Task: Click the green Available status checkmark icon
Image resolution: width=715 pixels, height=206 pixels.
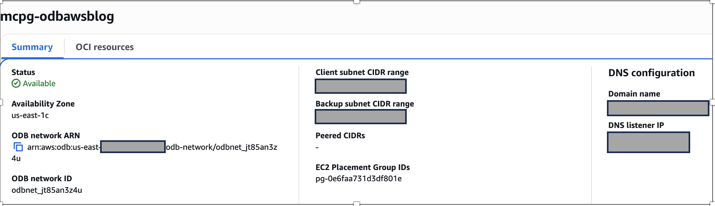Action: 16,83
